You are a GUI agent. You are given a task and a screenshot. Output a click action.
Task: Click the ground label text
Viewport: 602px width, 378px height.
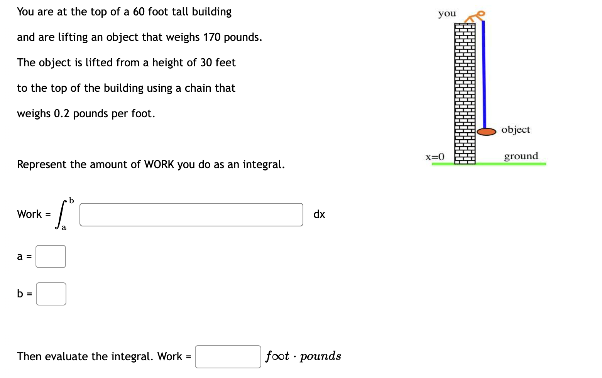click(x=521, y=156)
